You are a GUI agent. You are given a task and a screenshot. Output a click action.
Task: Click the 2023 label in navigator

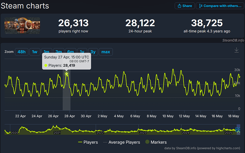[143, 133]
